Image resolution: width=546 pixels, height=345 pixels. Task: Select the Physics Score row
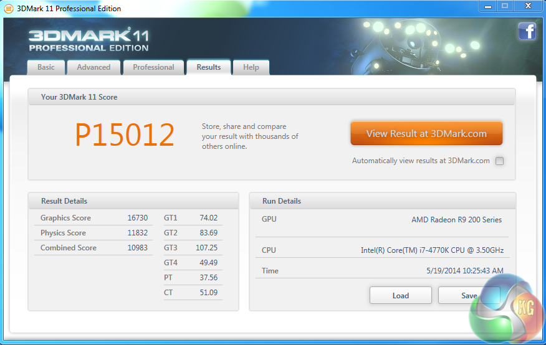point(93,233)
